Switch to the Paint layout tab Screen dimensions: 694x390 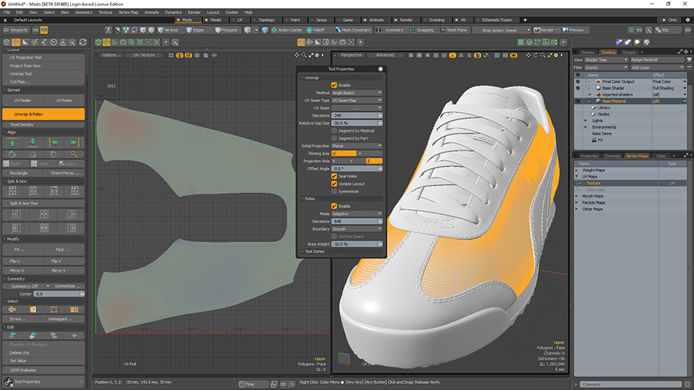[x=295, y=20]
